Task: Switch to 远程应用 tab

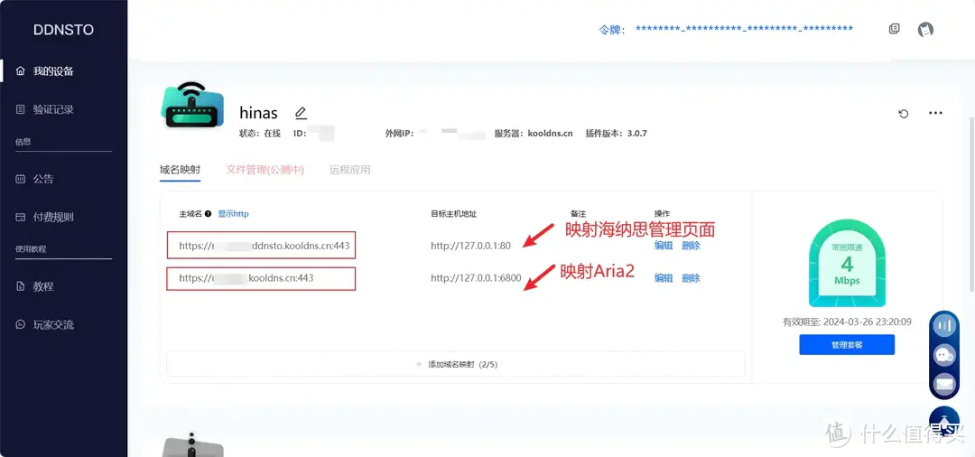Action: [x=350, y=170]
